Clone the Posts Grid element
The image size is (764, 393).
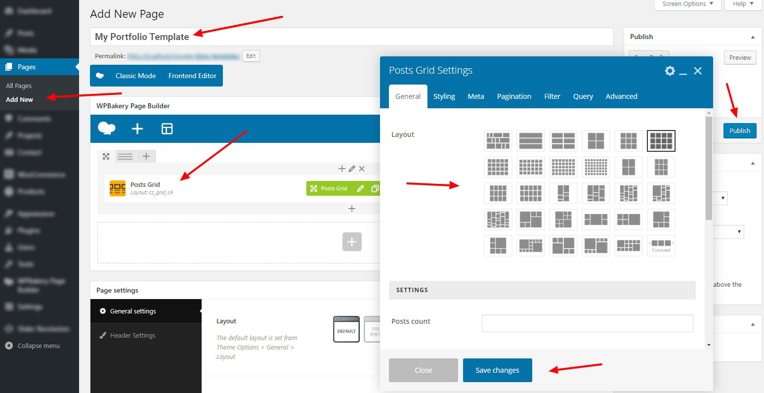click(x=375, y=188)
